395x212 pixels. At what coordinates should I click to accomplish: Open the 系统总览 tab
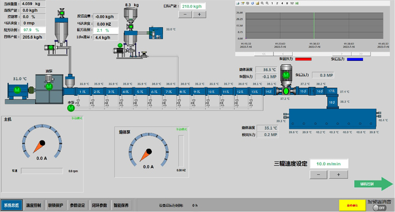pos(11,205)
